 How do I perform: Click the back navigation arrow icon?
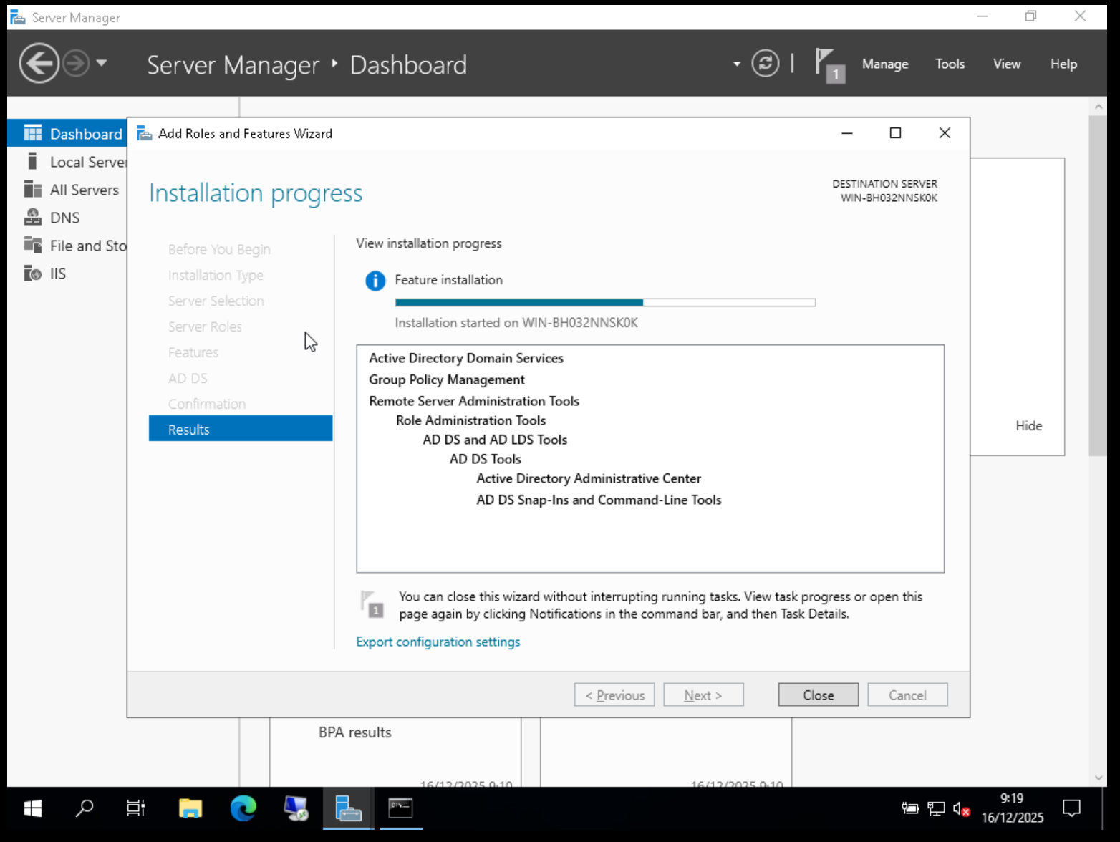pyautogui.click(x=39, y=64)
